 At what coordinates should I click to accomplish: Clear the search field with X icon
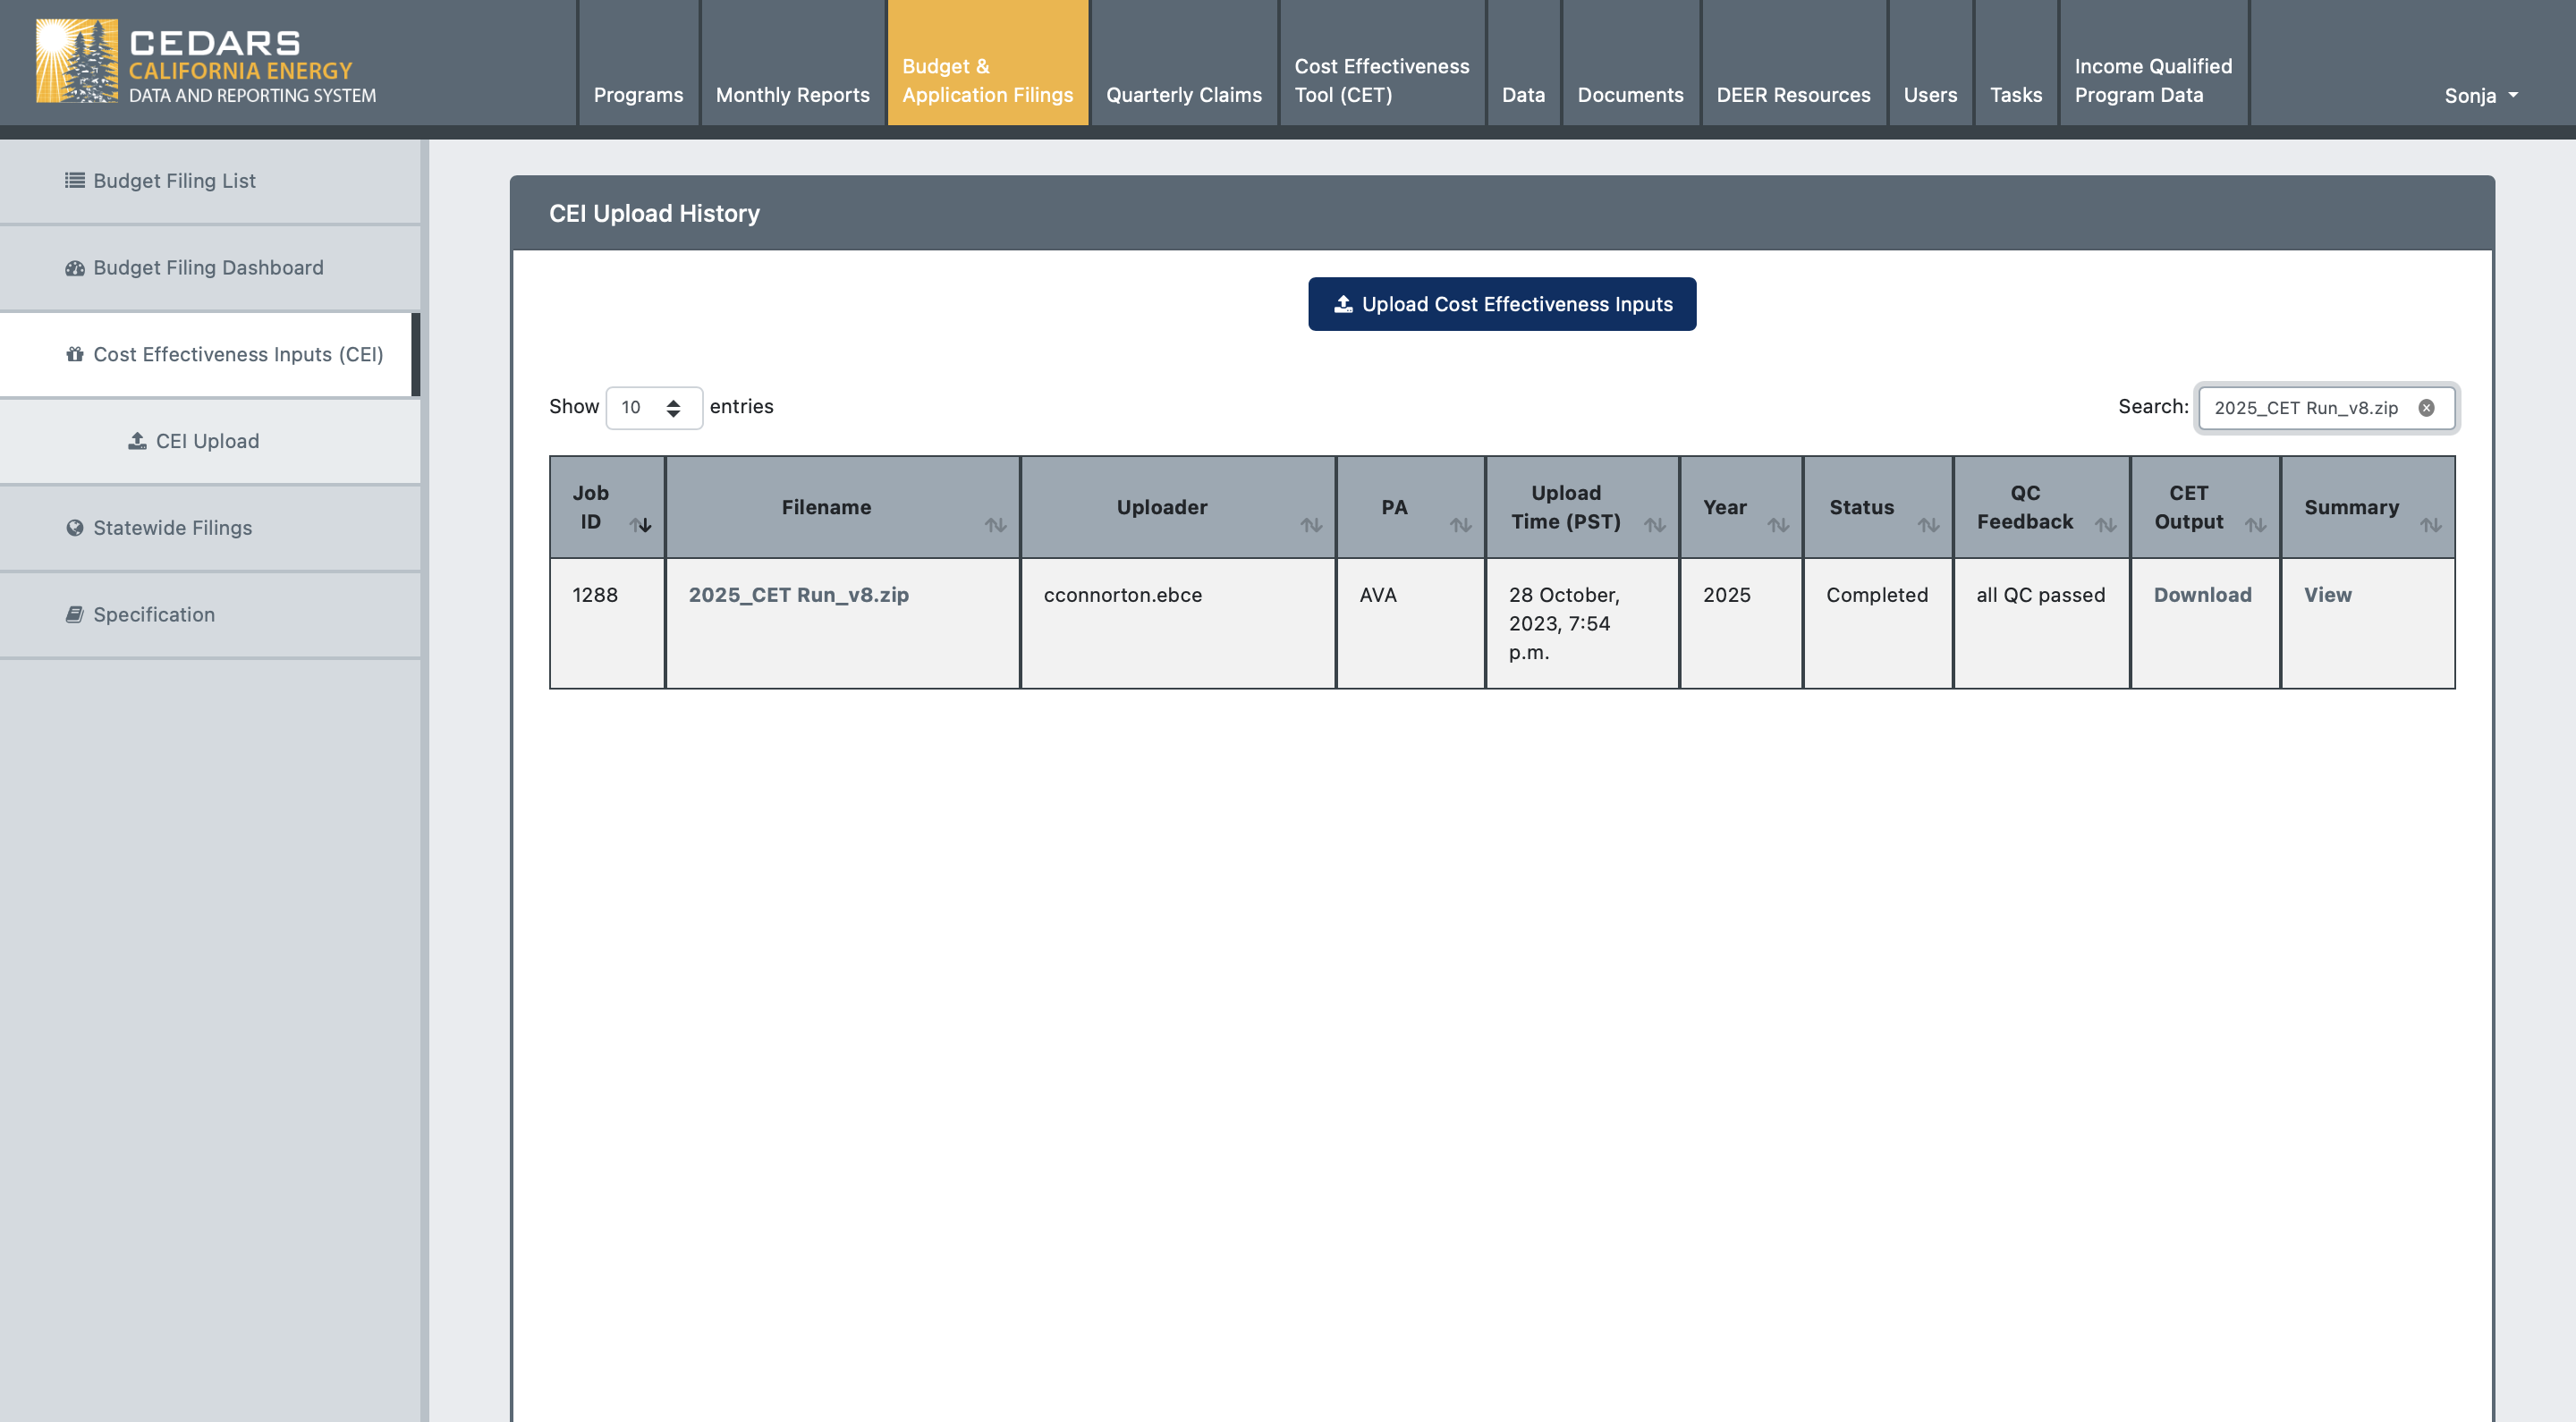pyautogui.click(x=2426, y=407)
